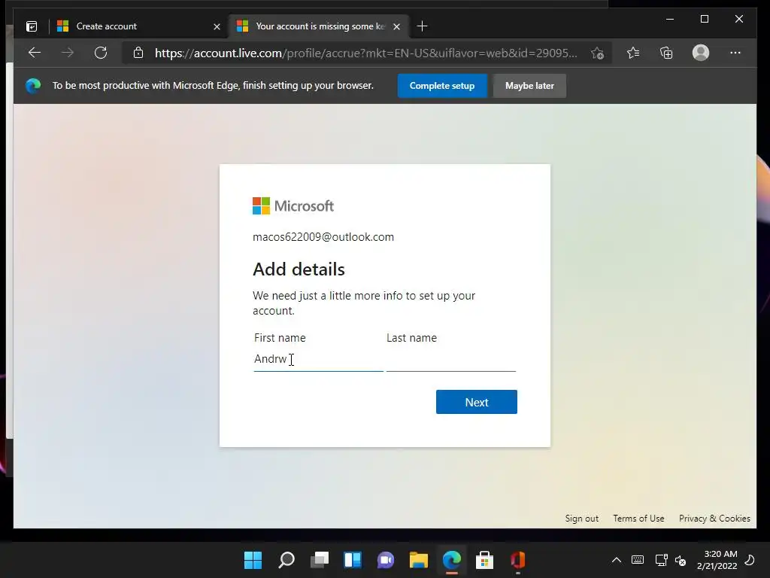770x578 pixels.
Task: Click the Complete setup button
Action: click(x=442, y=86)
